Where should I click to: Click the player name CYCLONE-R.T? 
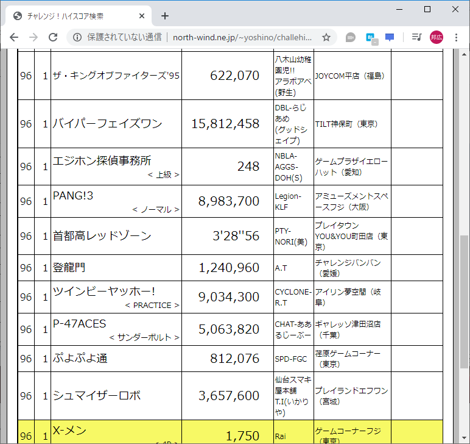(x=293, y=297)
